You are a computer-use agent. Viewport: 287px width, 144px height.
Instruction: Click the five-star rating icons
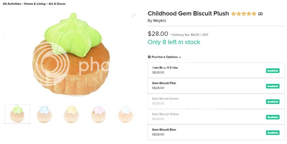point(244,14)
